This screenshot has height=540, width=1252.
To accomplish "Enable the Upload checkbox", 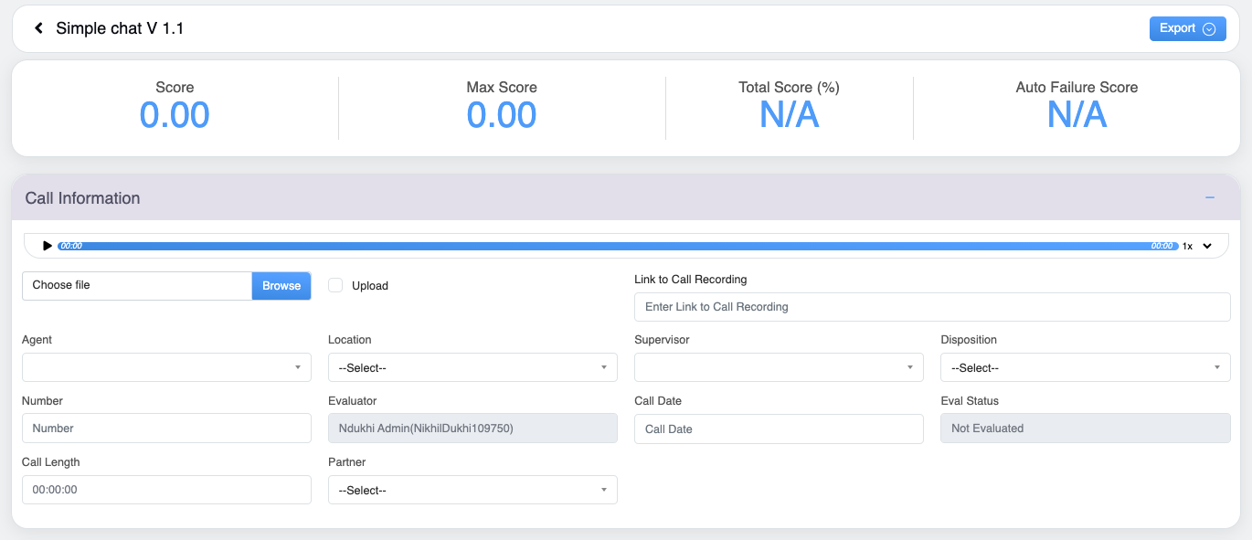I will click(335, 285).
